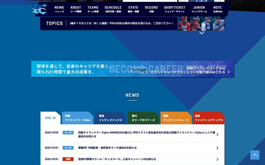Viewport: 265px width, 165px height.
Task: Select the 四国アイランドリーグplus news tab
Action: coord(78,118)
